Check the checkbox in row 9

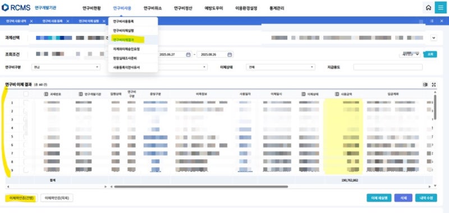click(x=26, y=170)
